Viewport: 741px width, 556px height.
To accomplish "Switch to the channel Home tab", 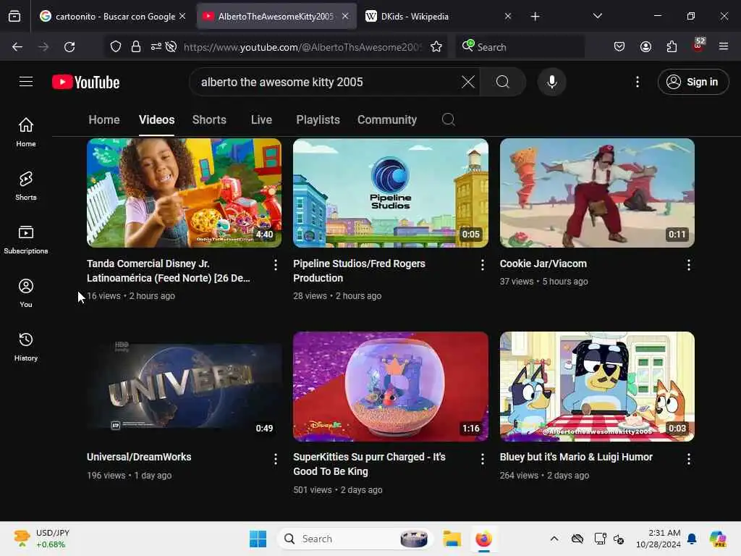I will pos(104,119).
